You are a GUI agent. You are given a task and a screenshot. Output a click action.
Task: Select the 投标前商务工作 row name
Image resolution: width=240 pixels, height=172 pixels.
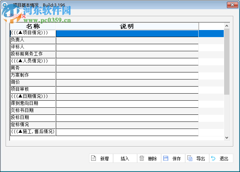33,54
